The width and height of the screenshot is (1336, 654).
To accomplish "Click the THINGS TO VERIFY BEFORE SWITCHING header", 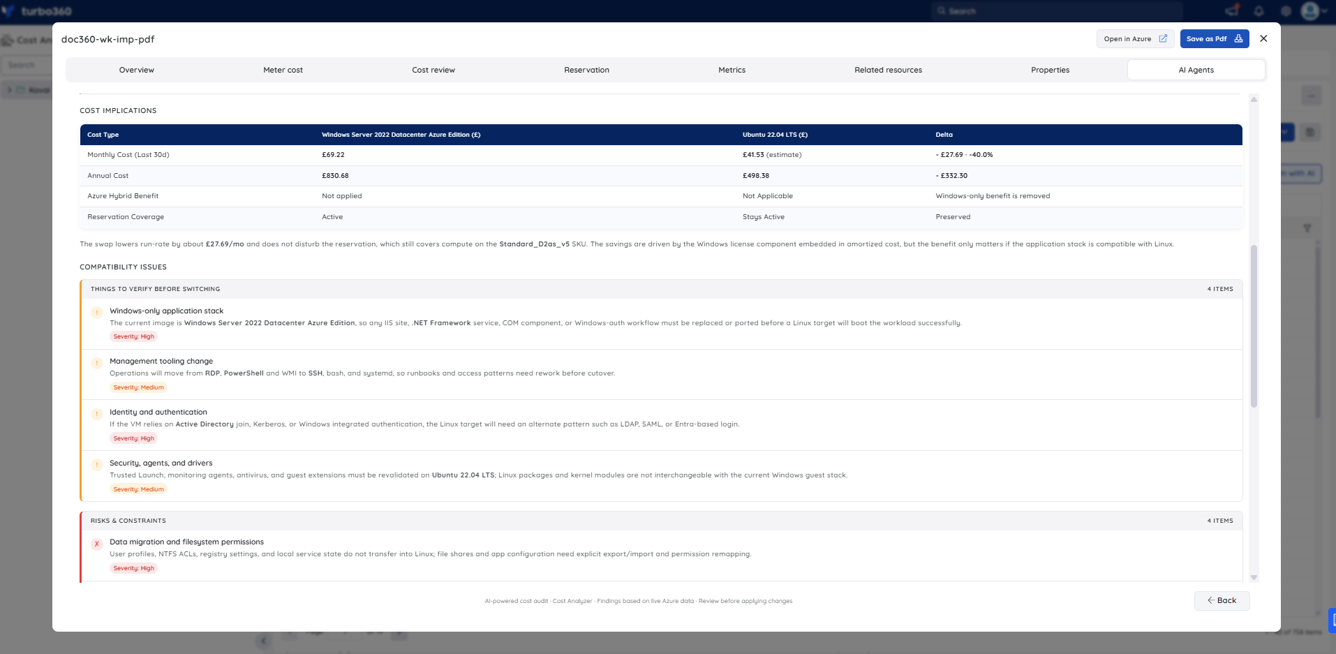I will 155,289.
